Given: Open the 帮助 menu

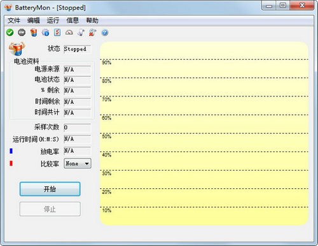Looking at the screenshot, I should [x=92, y=20].
